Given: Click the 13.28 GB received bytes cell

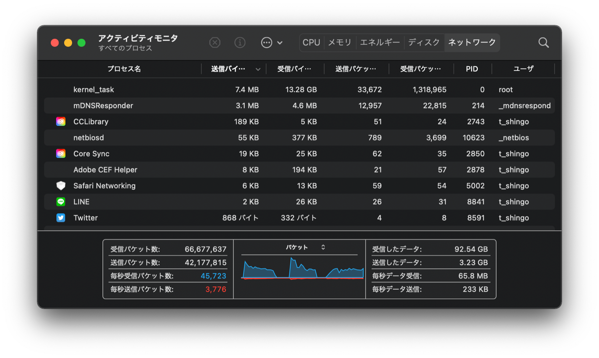Looking at the screenshot, I should click(x=301, y=89).
